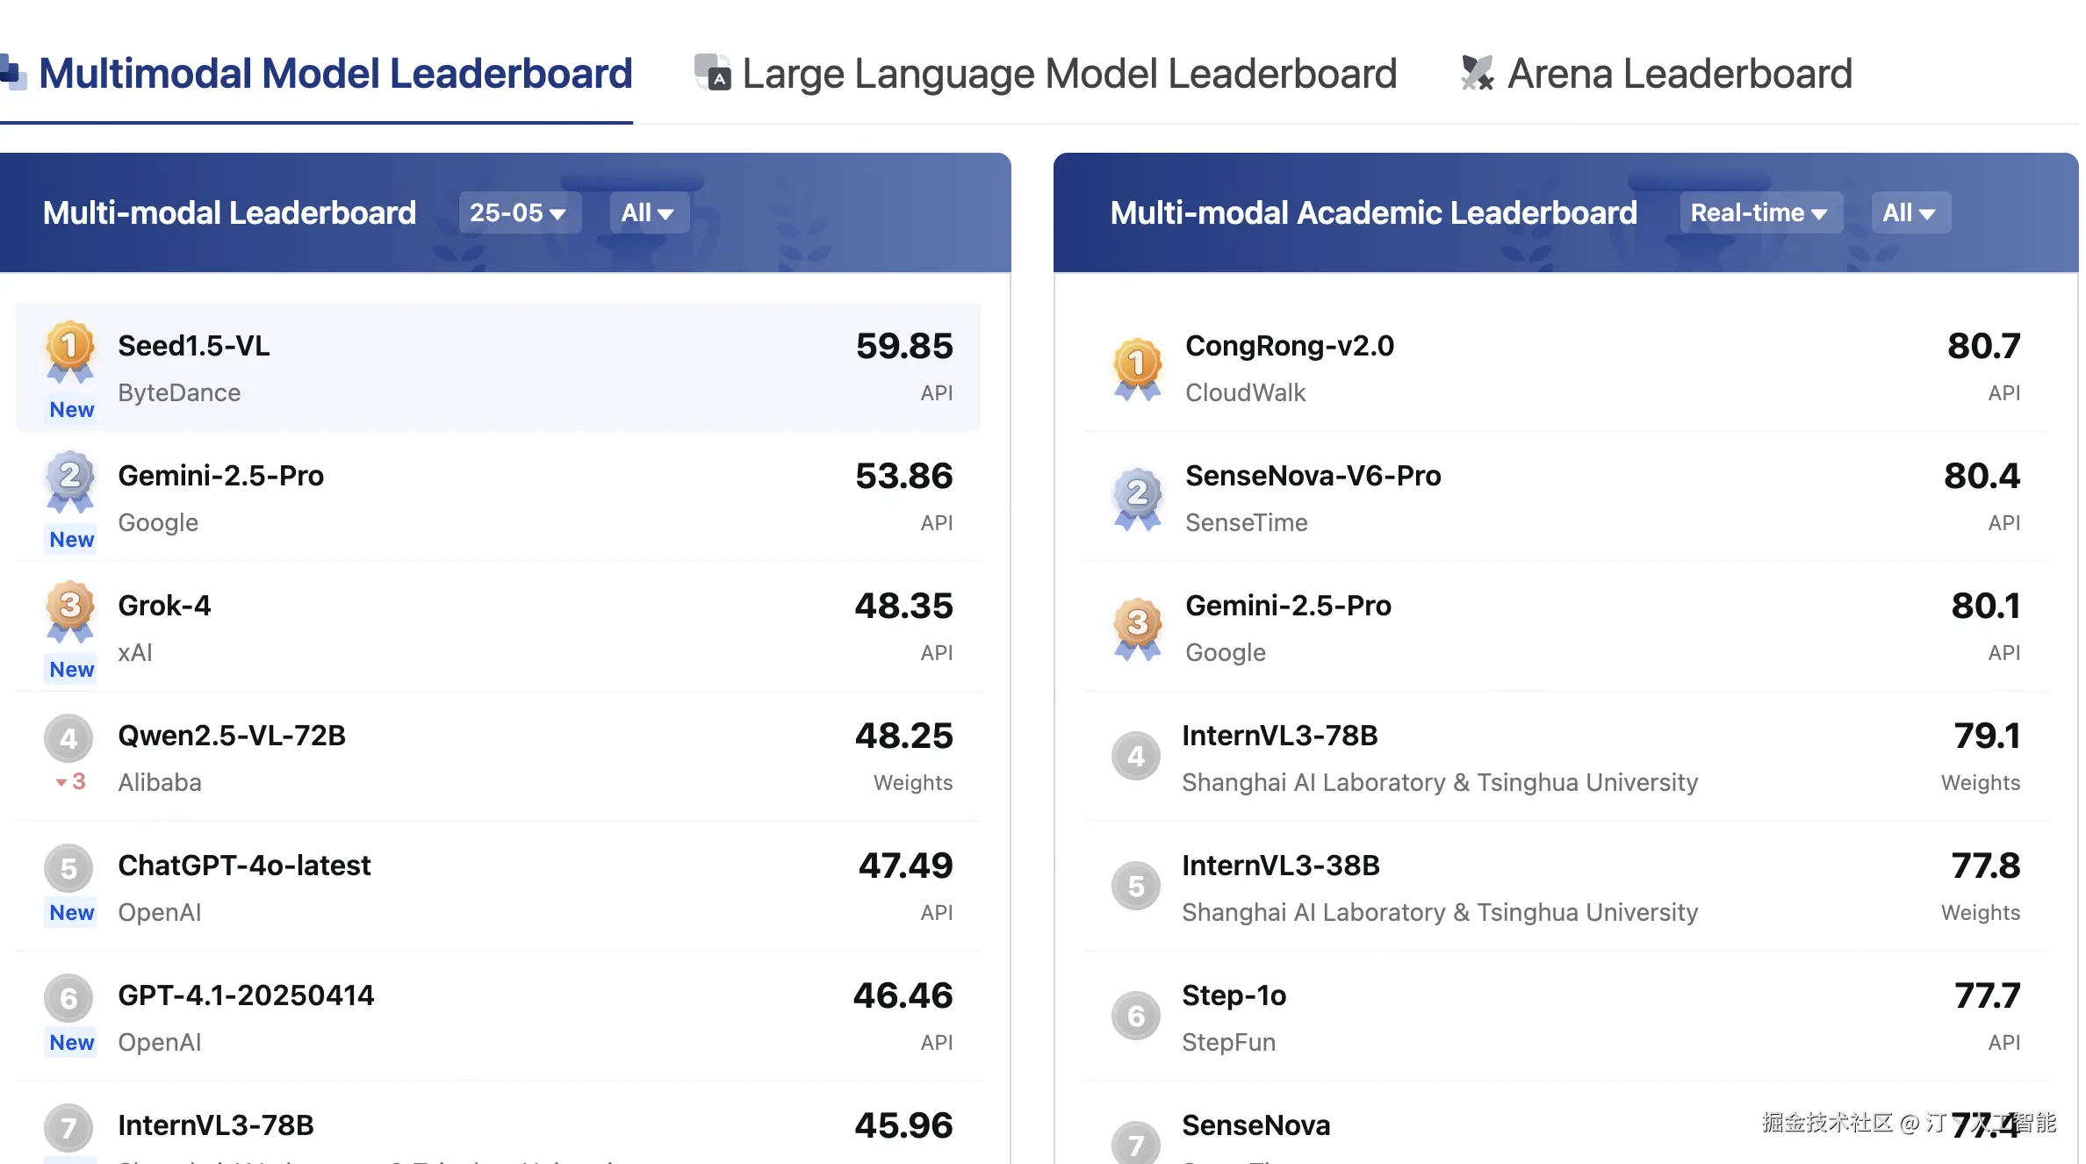
Task: Open the InternVL3-38B model entry
Action: pyautogui.click(x=1280, y=866)
